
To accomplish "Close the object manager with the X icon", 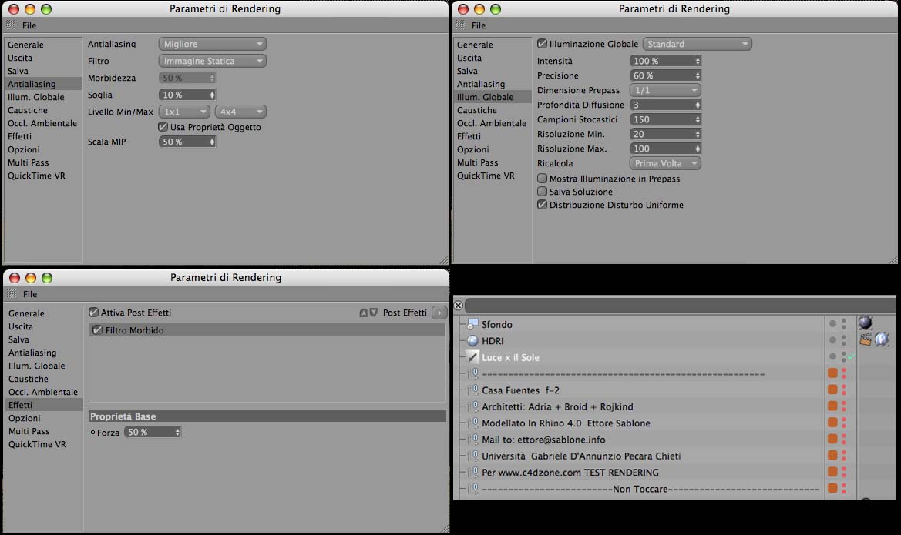I will tap(458, 306).
